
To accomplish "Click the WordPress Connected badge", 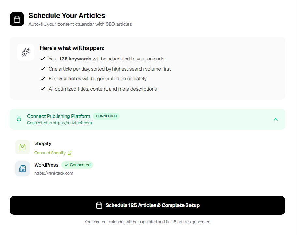I will 77,165.
